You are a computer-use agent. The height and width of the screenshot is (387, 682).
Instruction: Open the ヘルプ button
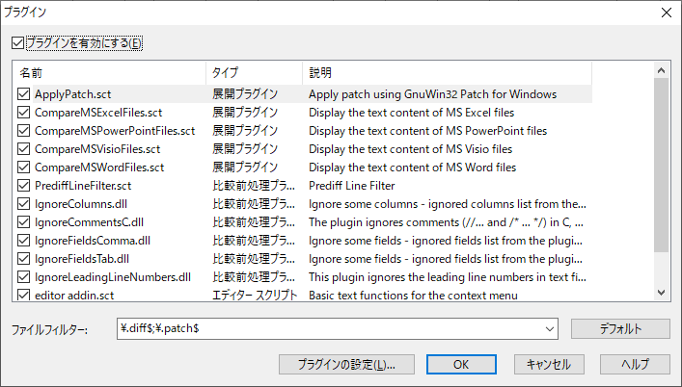tap(635, 365)
